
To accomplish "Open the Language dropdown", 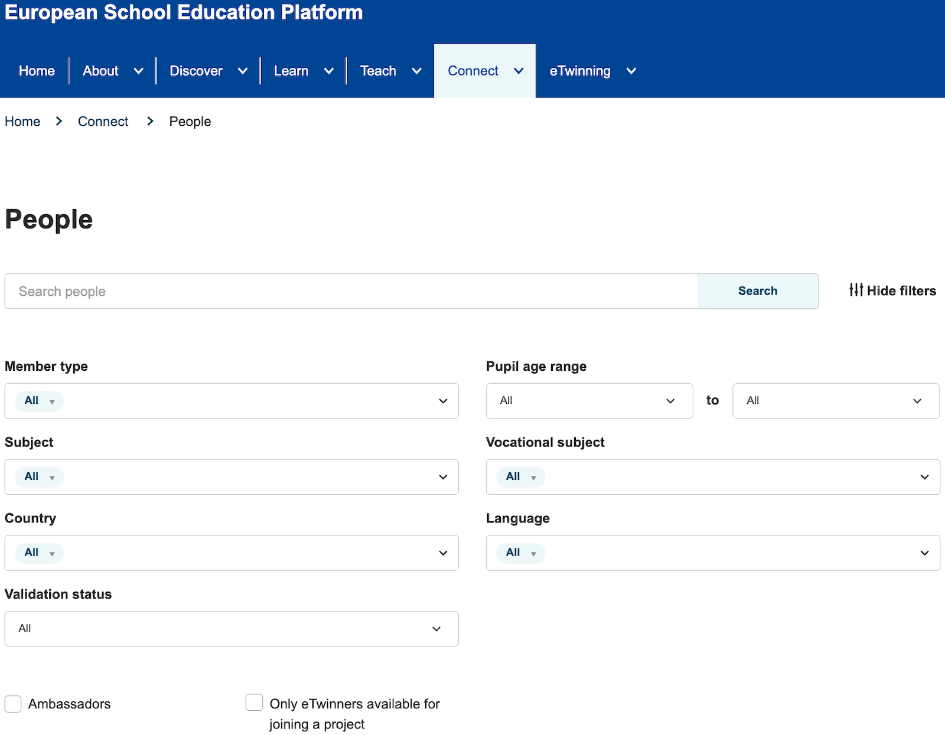I will pyautogui.click(x=713, y=553).
